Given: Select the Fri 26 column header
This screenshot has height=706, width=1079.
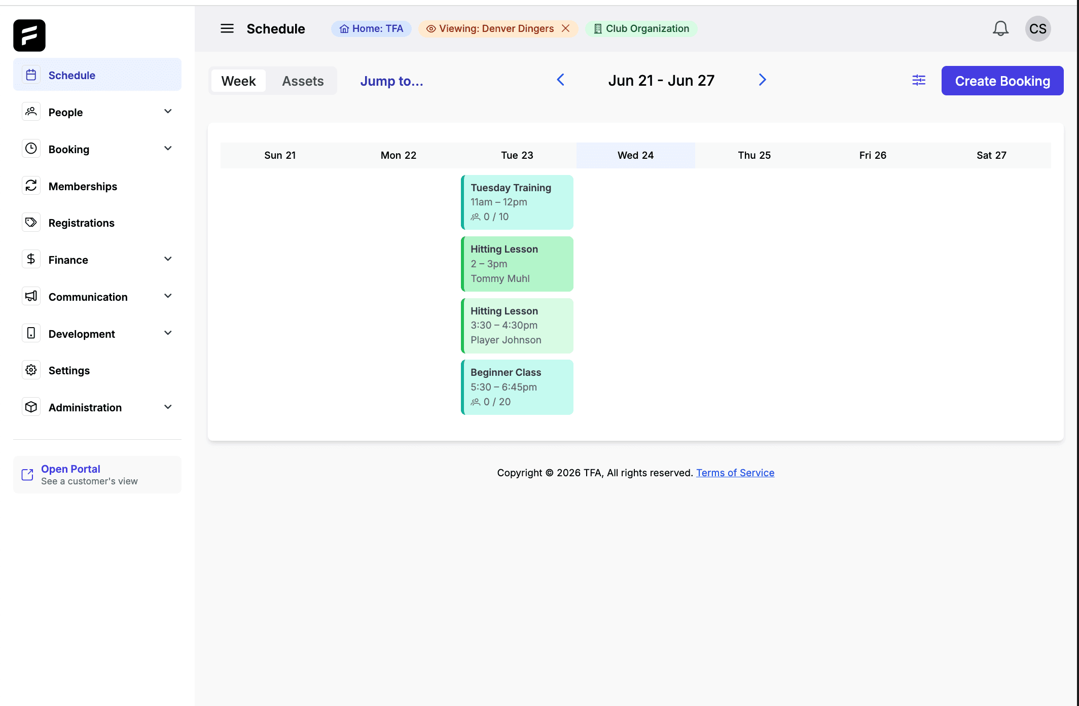Looking at the screenshot, I should pyautogui.click(x=873, y=155).
